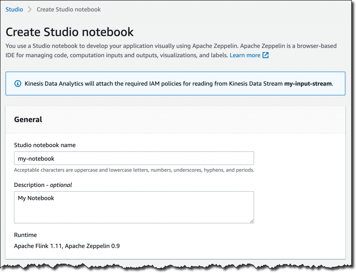
Task: Click the Create Studio notebook breadcrumb
Action: [68, 9]
